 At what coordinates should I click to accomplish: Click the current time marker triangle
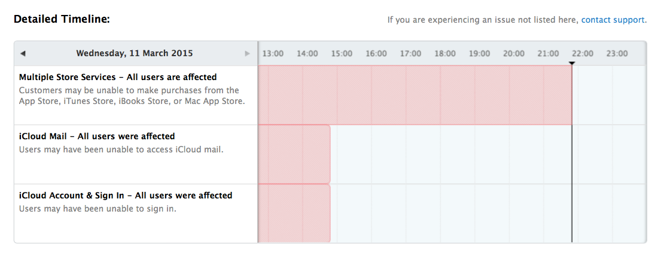tap(572, 63)
